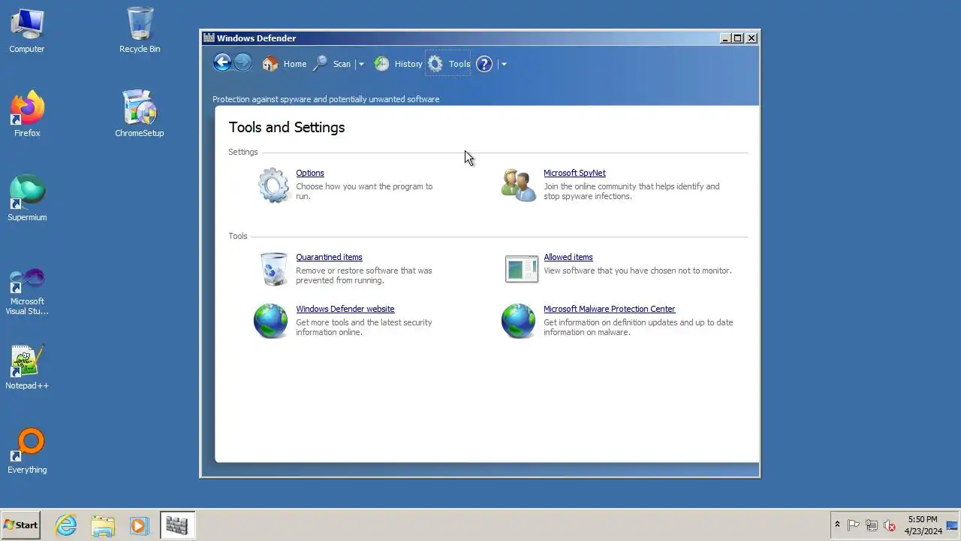Open History in Defender toolbar
Screen dimensions: 961x541
coord(398,64)
